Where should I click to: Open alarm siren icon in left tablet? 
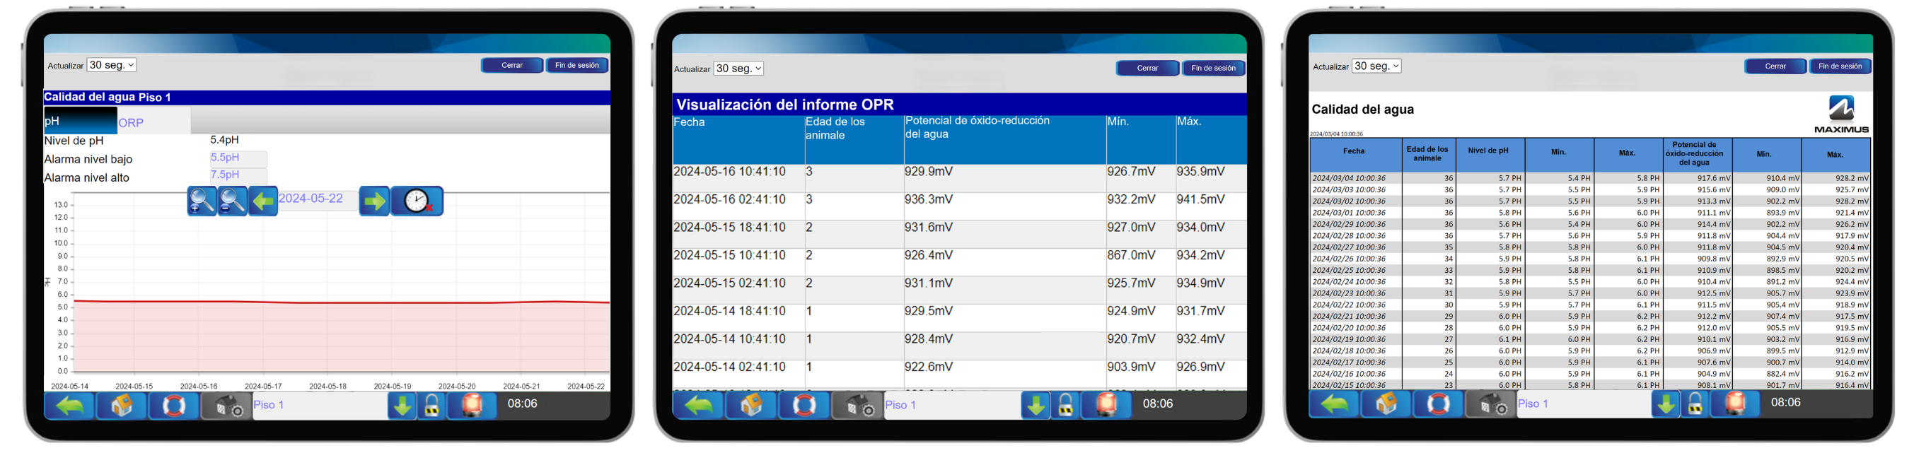(x=472, y=406)
